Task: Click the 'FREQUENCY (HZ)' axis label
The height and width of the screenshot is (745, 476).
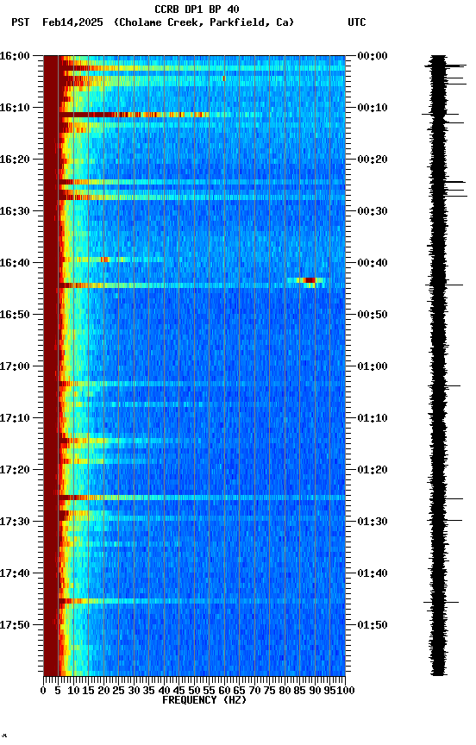Action: (x=204, y=700)
